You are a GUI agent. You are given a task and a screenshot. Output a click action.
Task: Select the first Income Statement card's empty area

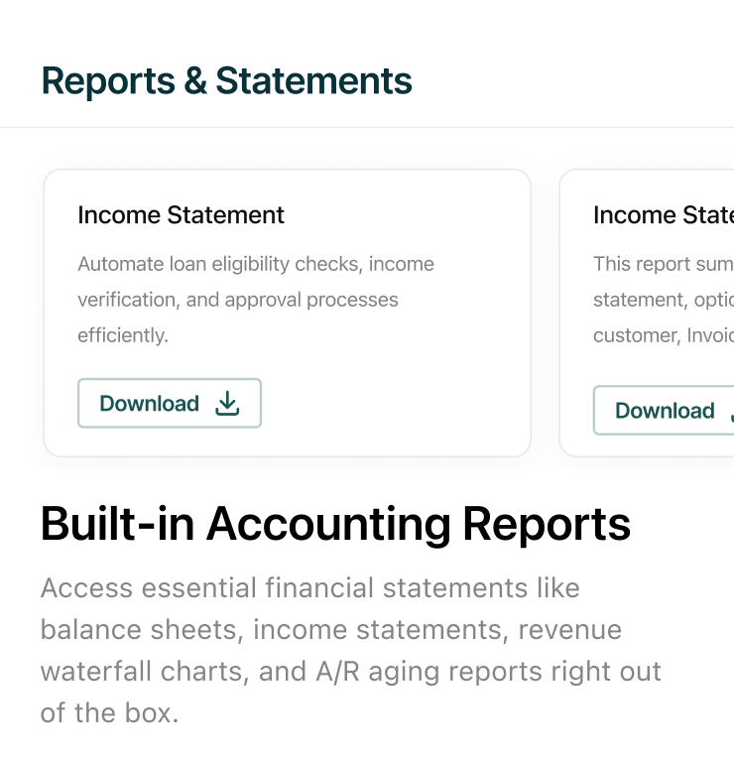pyautogui.click(x=396, y=403)
